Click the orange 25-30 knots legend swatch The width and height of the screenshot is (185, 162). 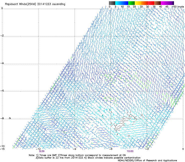pyautogui.click(x=144, y=3)
